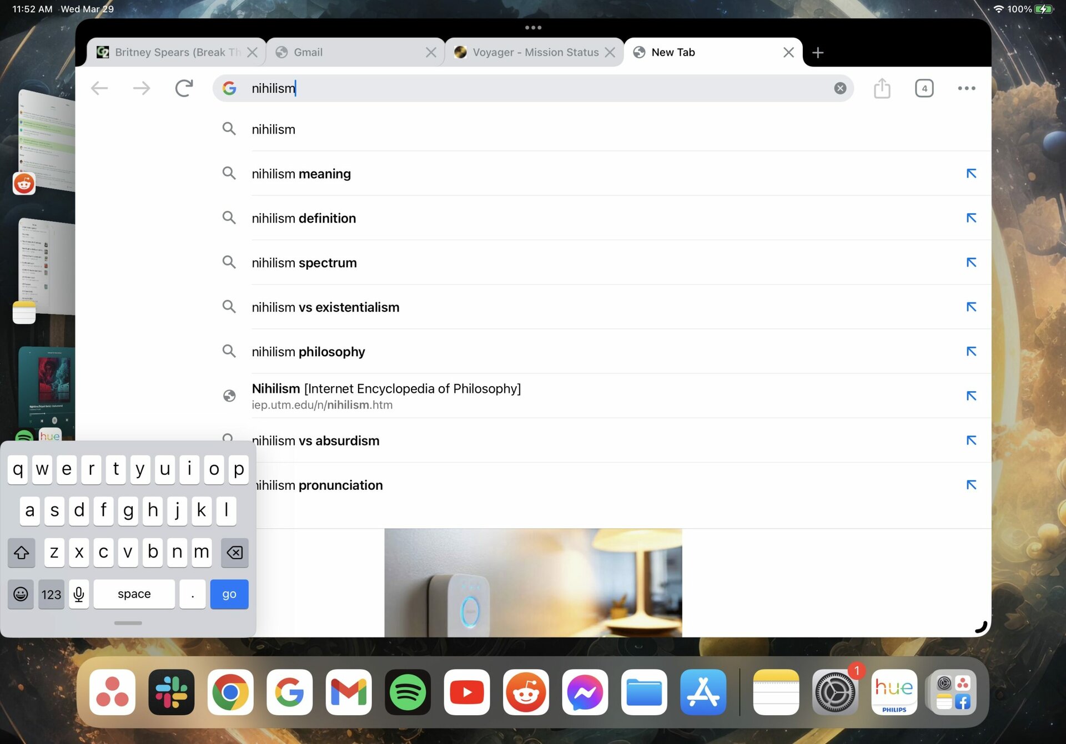Tap the go key to search
This screenshot has width=1066, height=744.
coord(229,594)
